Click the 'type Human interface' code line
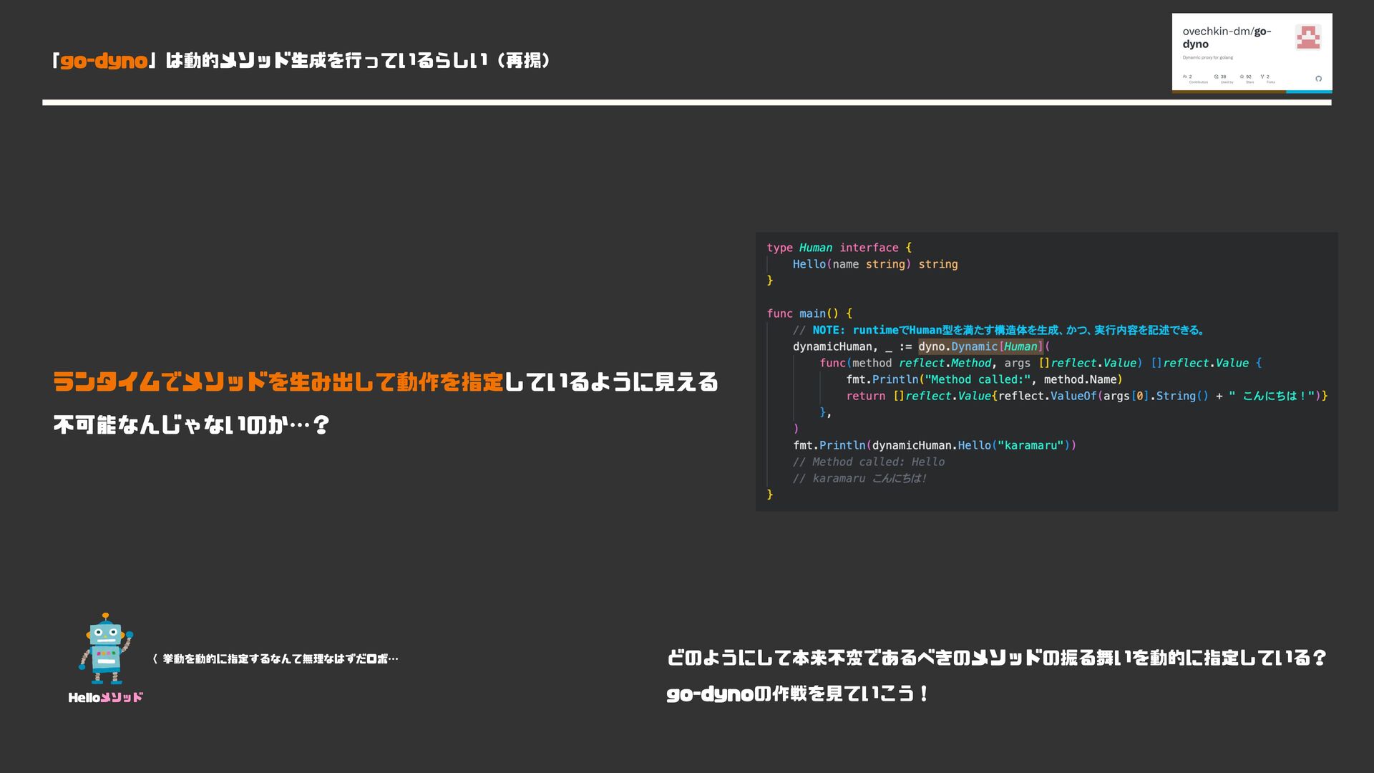1374x773 pixels. click(839, 248)
